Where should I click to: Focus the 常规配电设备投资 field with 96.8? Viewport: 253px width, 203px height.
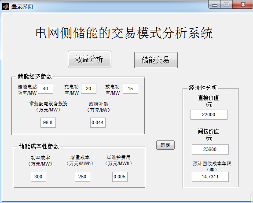(48, 122)
